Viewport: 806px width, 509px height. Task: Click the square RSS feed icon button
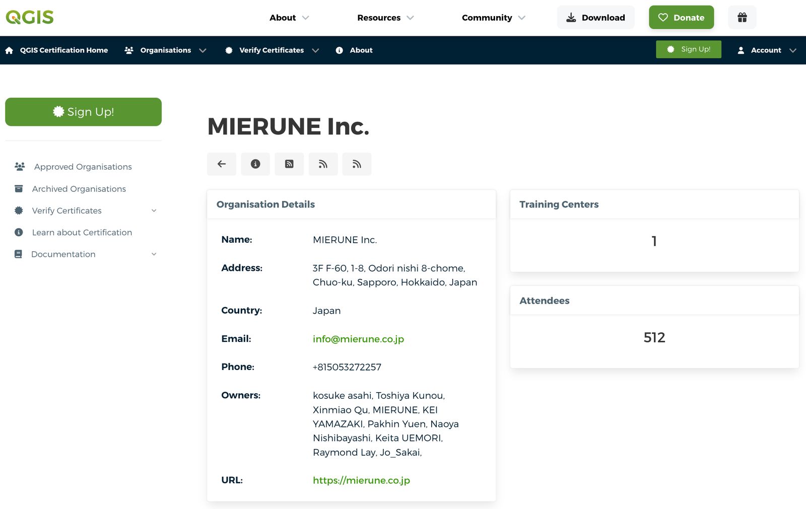coord(289,164)
